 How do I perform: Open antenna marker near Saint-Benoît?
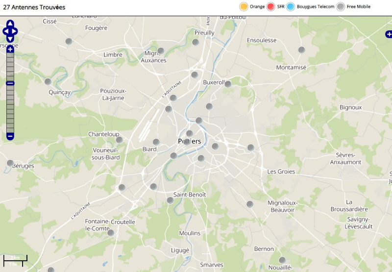click(170, 200)
